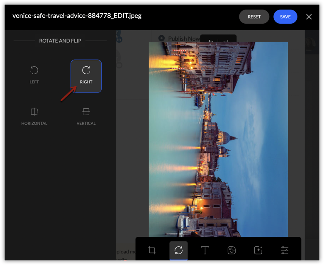This screenshot has height=265, width=324.
Task: Save the edited image
Action: tap(285, 17)
